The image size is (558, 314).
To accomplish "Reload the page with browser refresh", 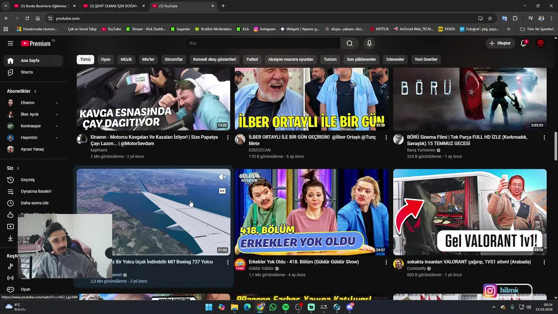I will click(27, 18).
